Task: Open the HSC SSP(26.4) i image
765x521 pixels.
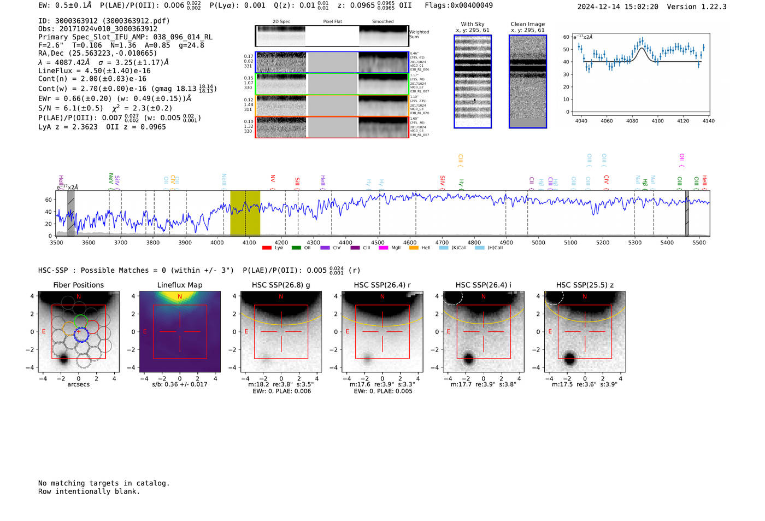Action: (484, 332)
